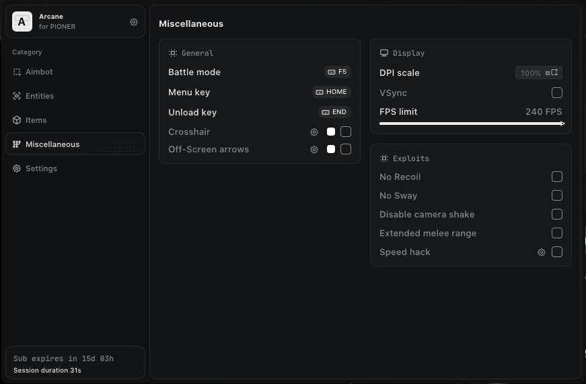Viewport: 586px width, 384px height.
Task: Enable Disable camera shake checkbox
Action: [x=557, y=214]
